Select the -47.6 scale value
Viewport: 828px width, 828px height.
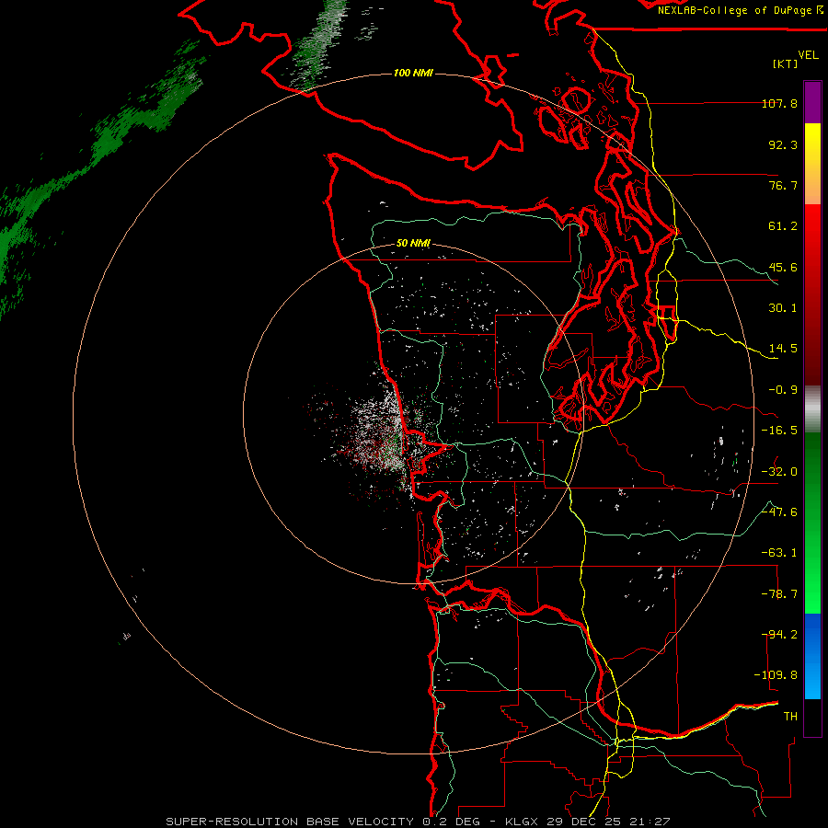779,512
